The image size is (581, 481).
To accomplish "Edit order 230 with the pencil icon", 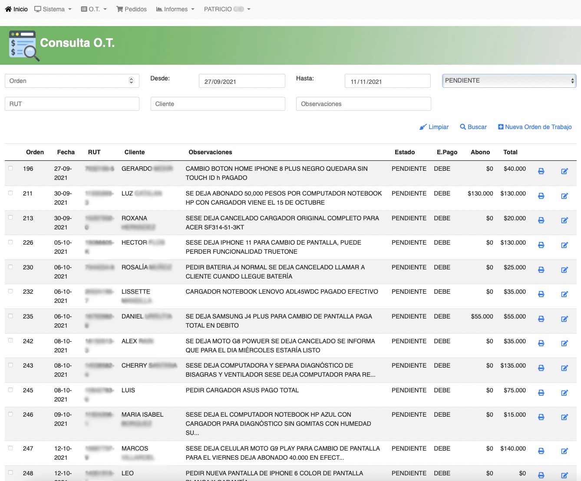I will pyautogui.click(x=564, y=270).
